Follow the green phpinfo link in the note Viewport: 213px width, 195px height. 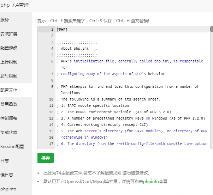pos(151,182)
